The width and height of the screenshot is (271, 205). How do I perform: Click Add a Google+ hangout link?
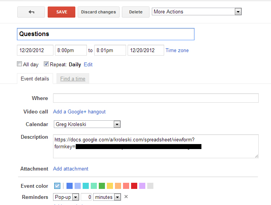(x=79, y=112)
